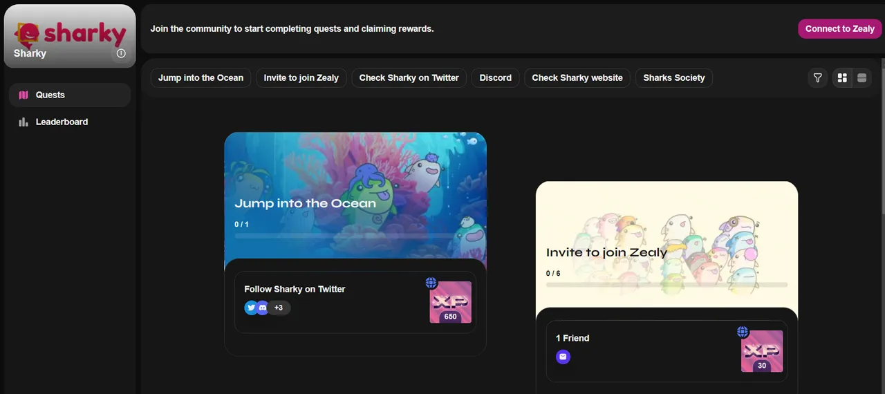
Task: Click the Jump into the Ocean banner title
Action: (x=306, y=203)
